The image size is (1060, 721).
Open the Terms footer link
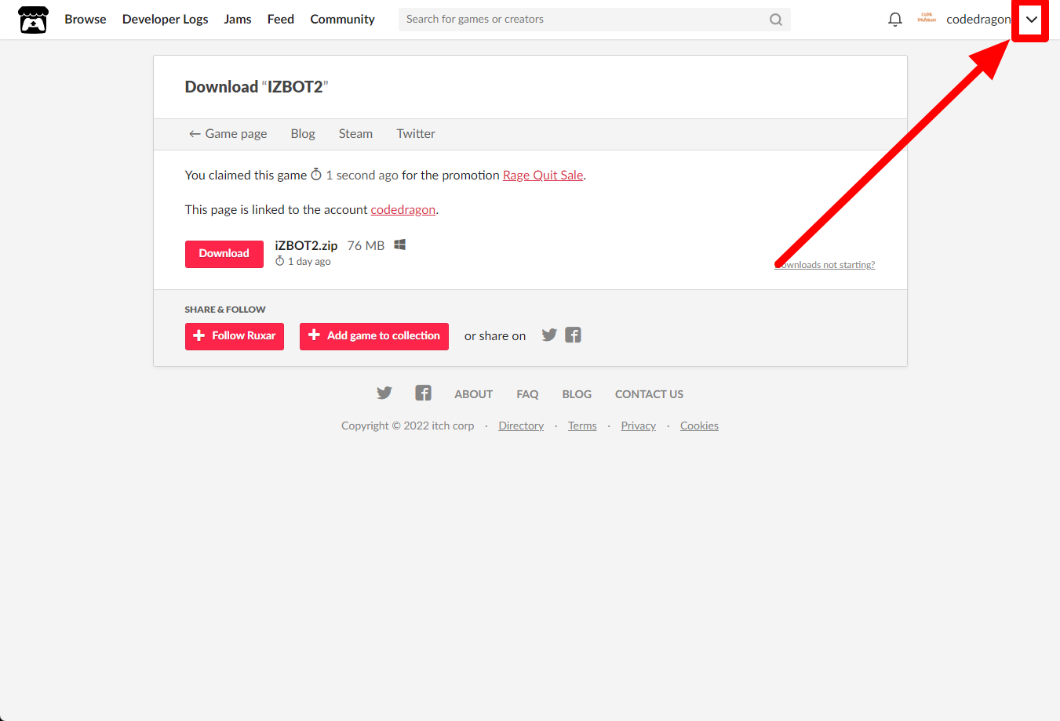pos(582,426)
